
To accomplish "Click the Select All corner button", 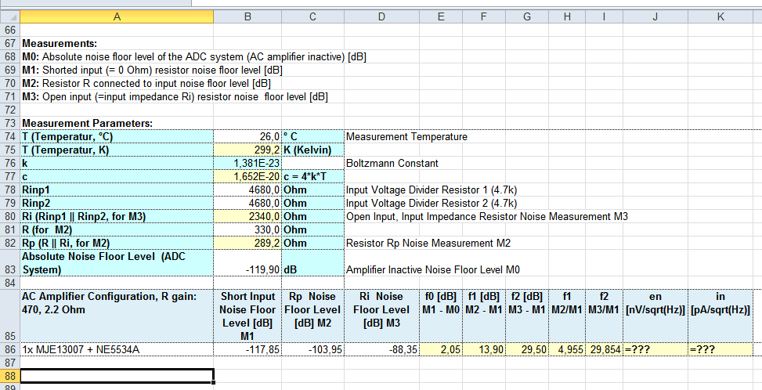I will click(9, 15).
